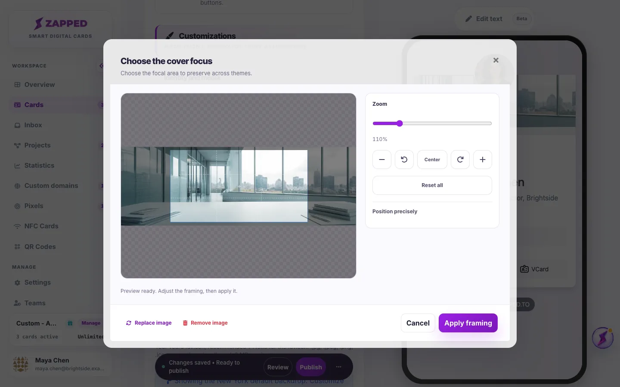This screenshot has height=387, width=620.
Task: Click Manage plan badge
Action: coord(91,323)
